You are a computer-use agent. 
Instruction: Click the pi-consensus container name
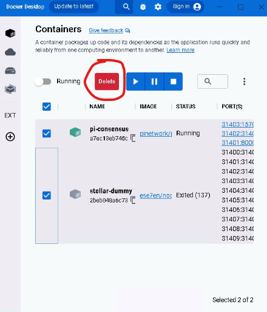tap(109, 129)
